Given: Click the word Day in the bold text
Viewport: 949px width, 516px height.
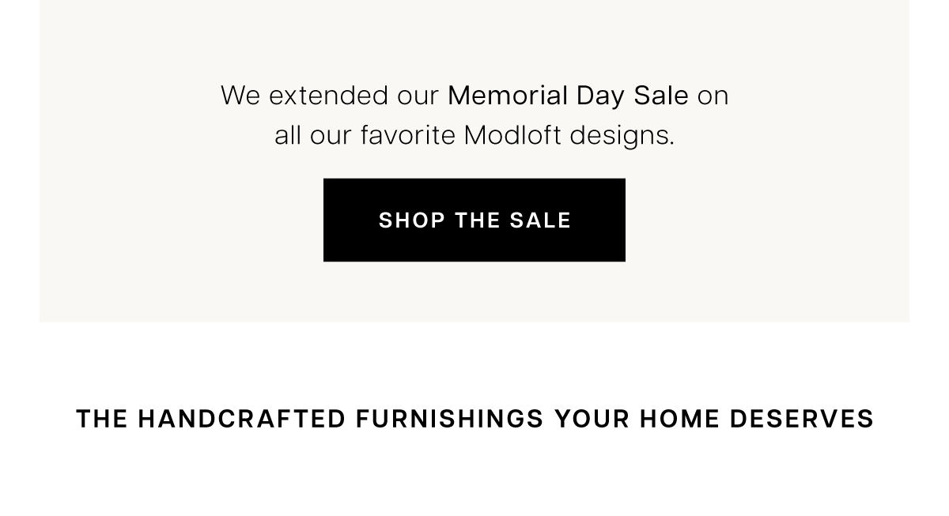Looking at the screenshot, I should (601, 97).
